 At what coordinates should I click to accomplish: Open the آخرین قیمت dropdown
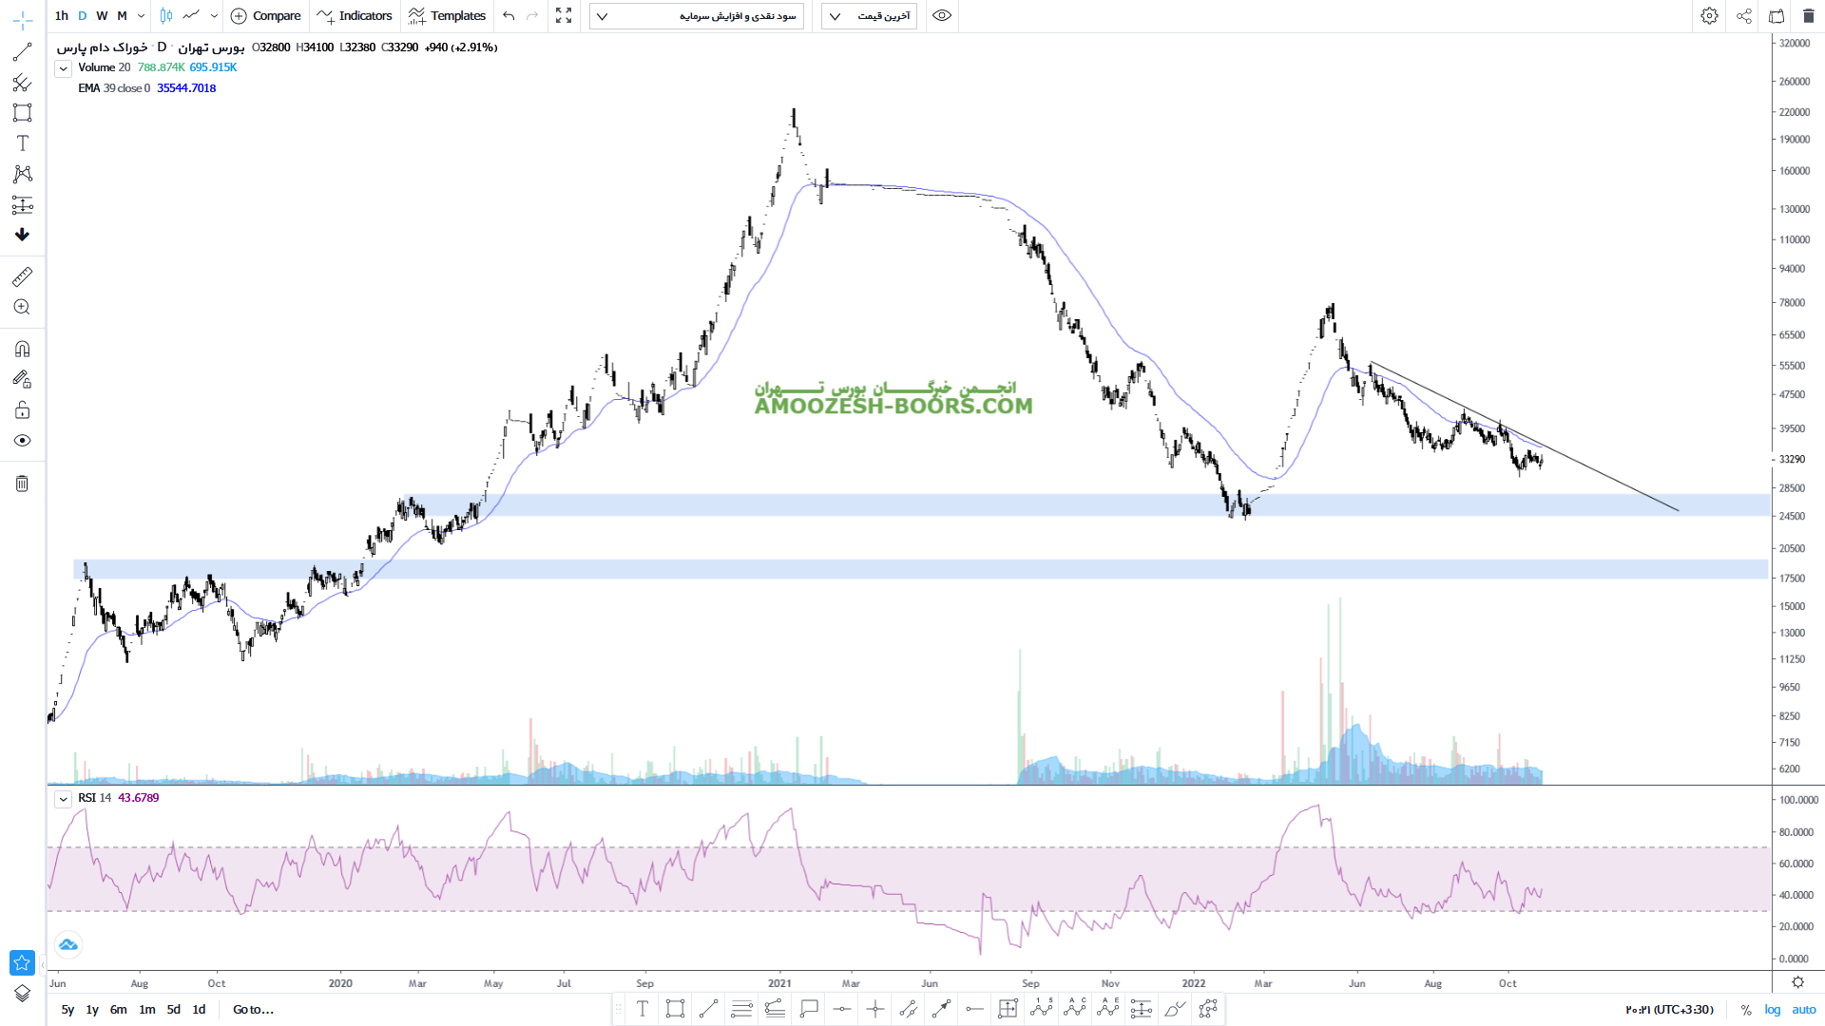[870, 16]
